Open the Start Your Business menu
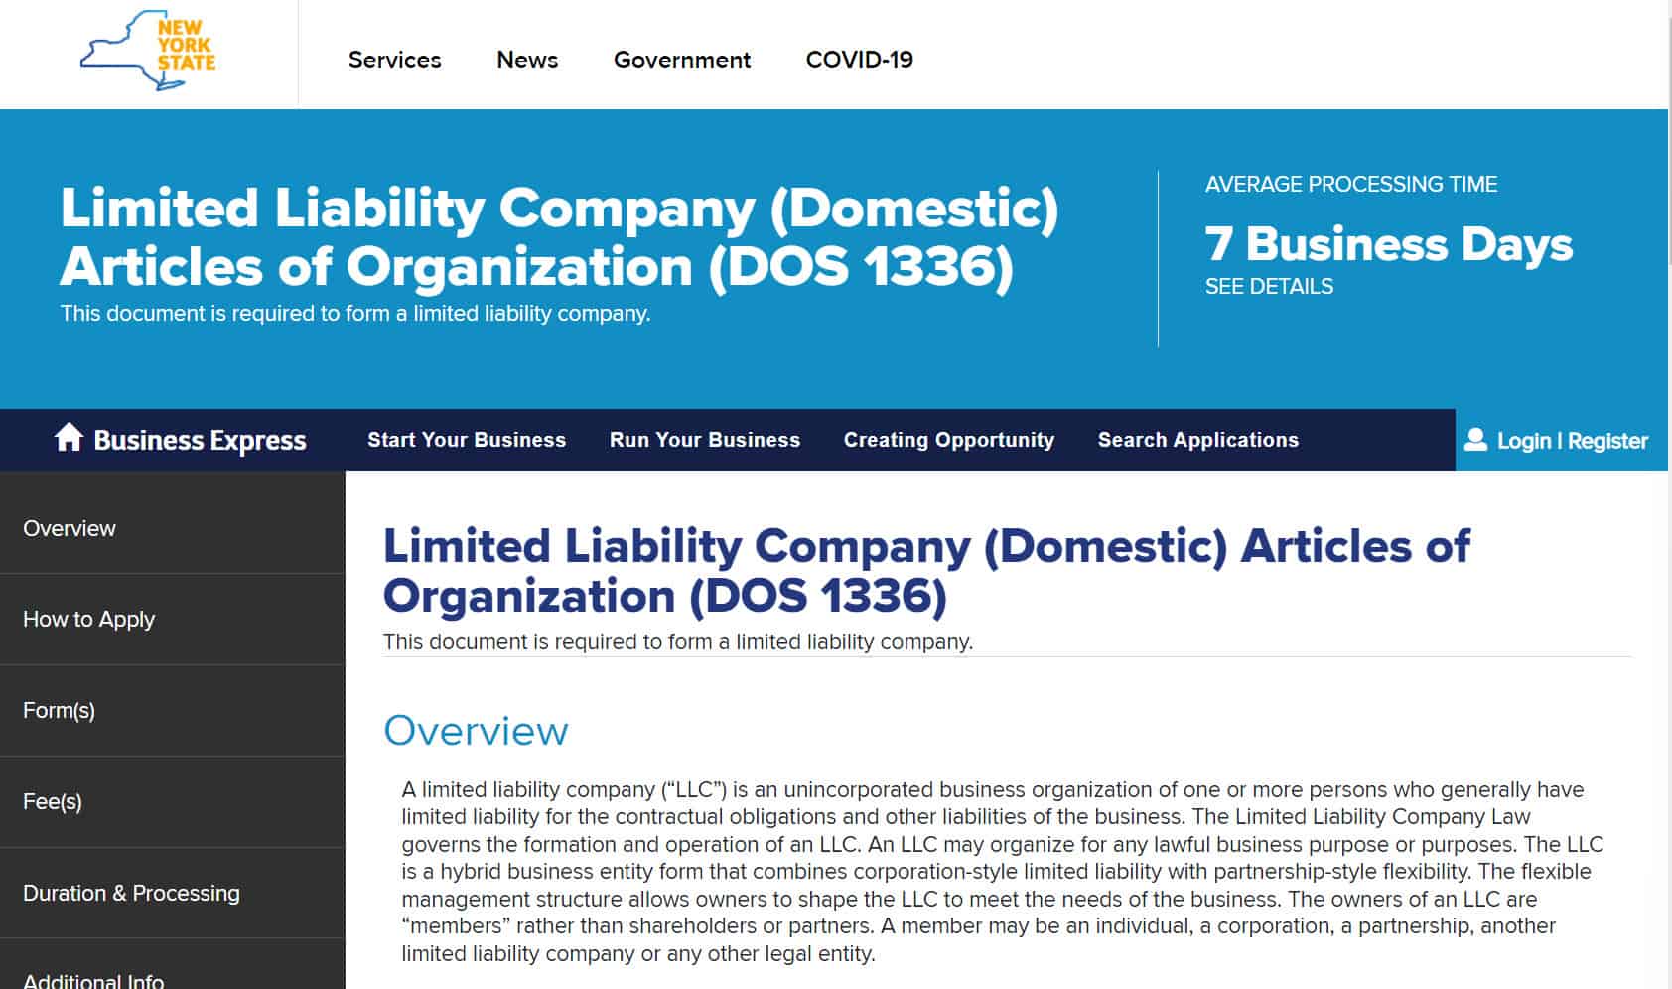 [x=466, y=440]
